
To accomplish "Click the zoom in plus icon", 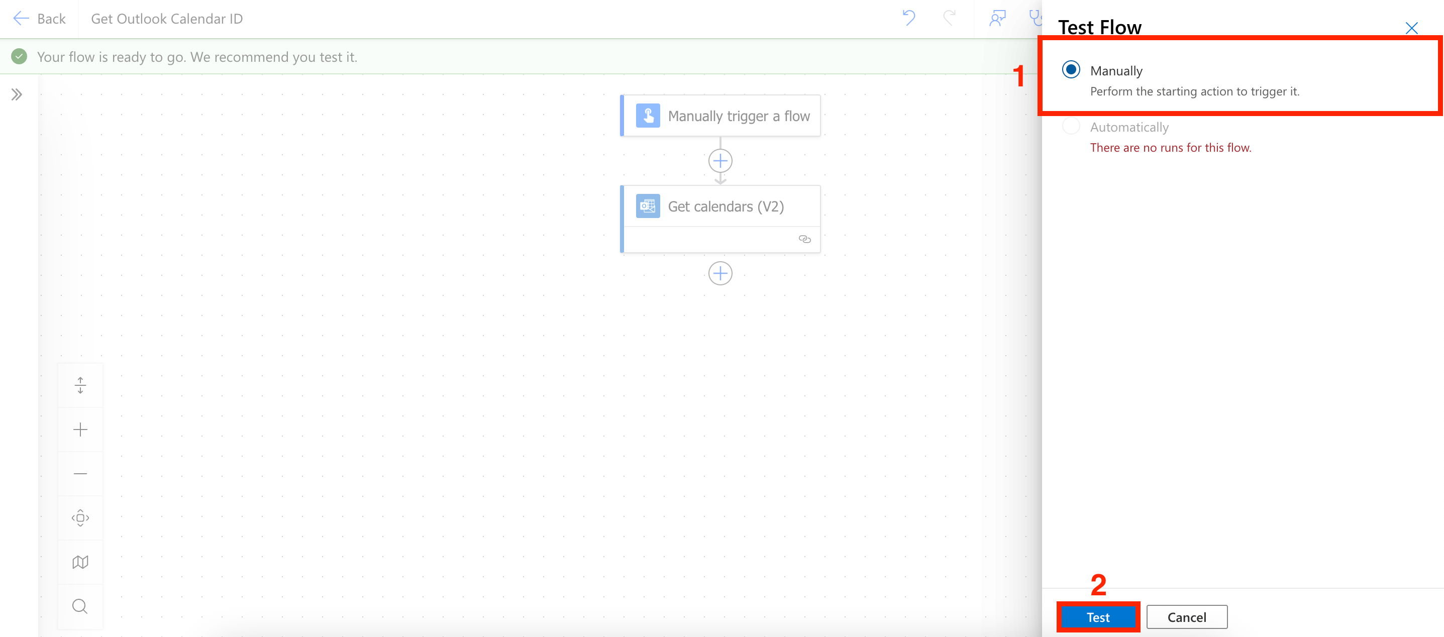I will pos(80,430).
